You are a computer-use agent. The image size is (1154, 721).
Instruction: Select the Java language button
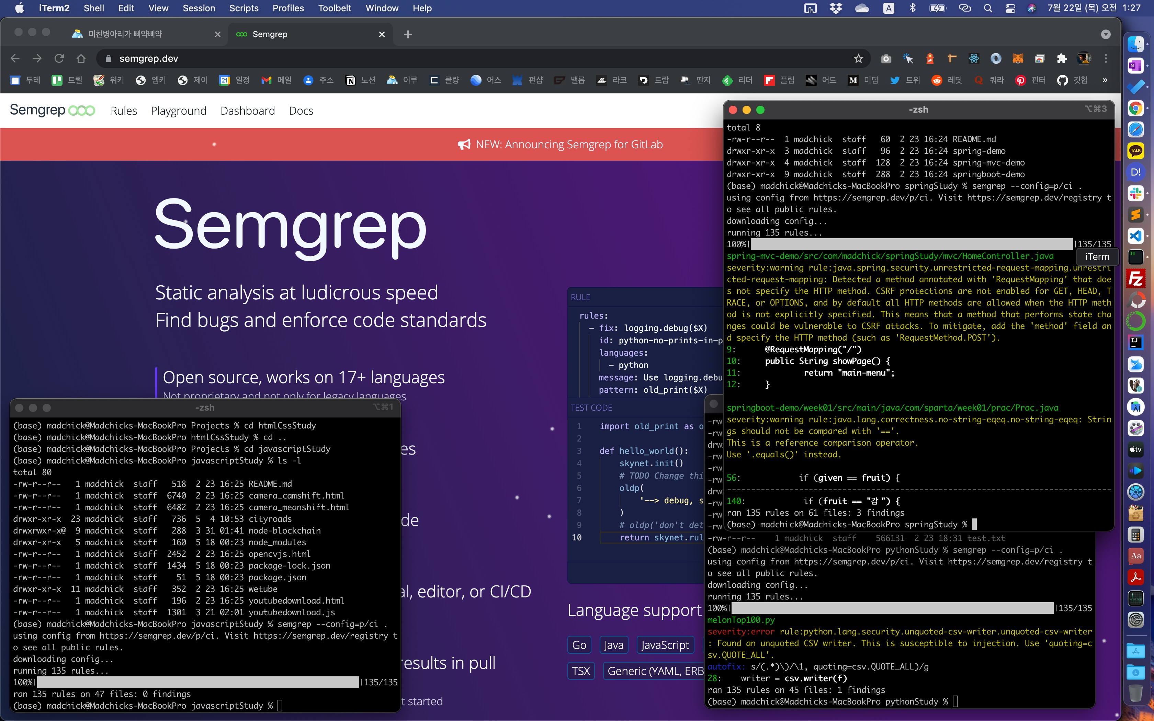pos(614,645)
